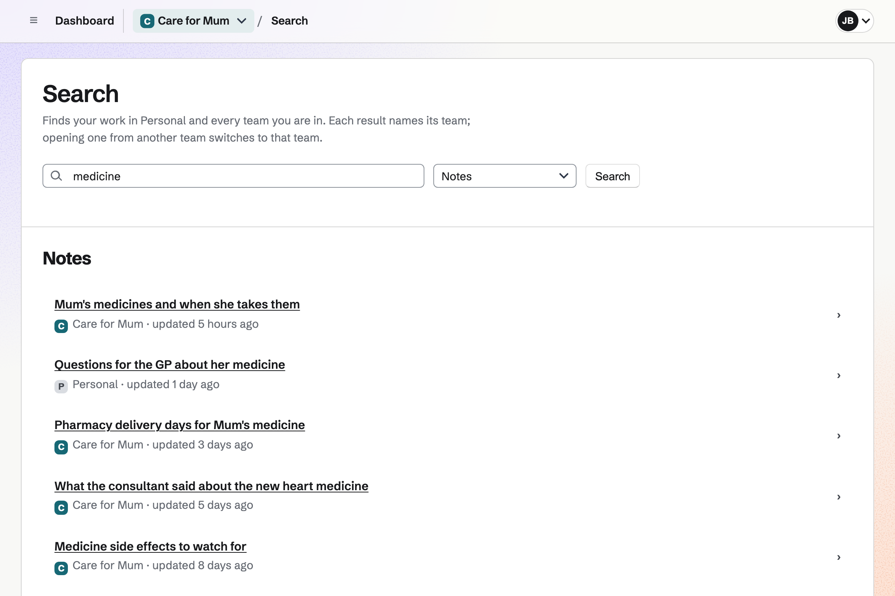Click chevron on Mum's medicines row
895x596 pixels.
coord(839,315)
